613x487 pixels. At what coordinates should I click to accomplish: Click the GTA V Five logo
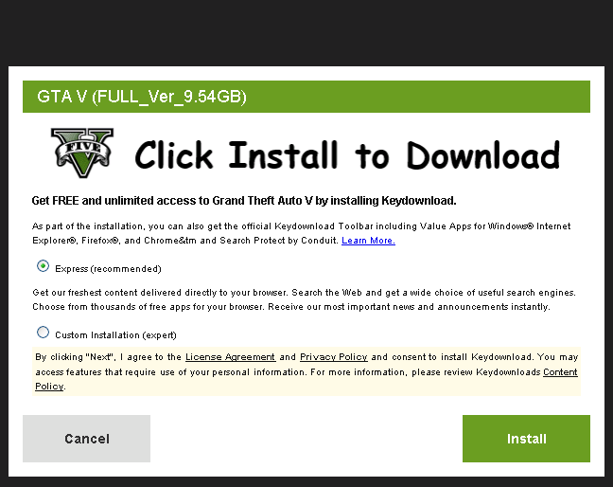pos(82,153)
